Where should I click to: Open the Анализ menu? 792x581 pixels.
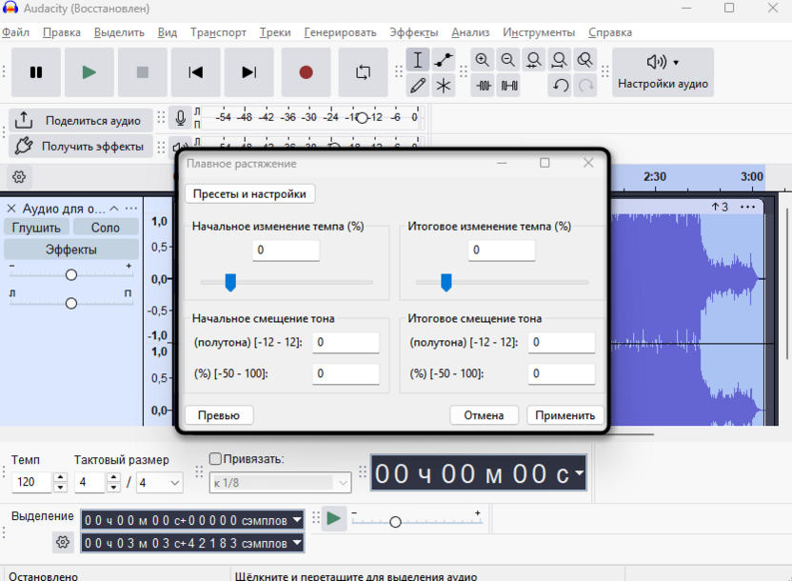pyautogui.click(x=470, y=32)
